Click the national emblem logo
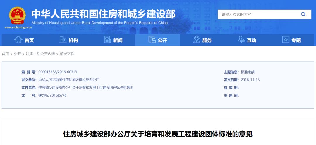Screen dimensions: 316x145 click(x=18, y=16)
